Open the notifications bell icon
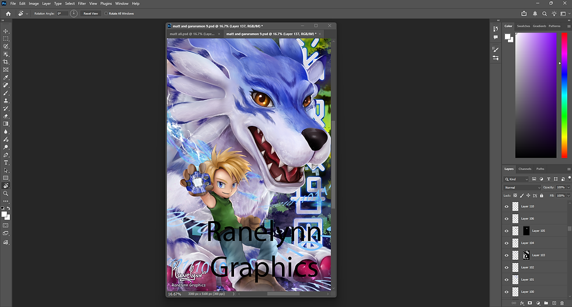Image resolution: width=572 pixels, height=307 pixels. [x=535, y=13]
